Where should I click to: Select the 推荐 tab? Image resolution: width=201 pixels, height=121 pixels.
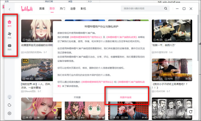click(52, 9)
